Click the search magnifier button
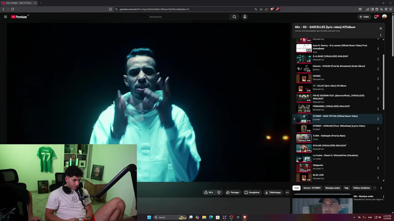 [x=234, y=17]
